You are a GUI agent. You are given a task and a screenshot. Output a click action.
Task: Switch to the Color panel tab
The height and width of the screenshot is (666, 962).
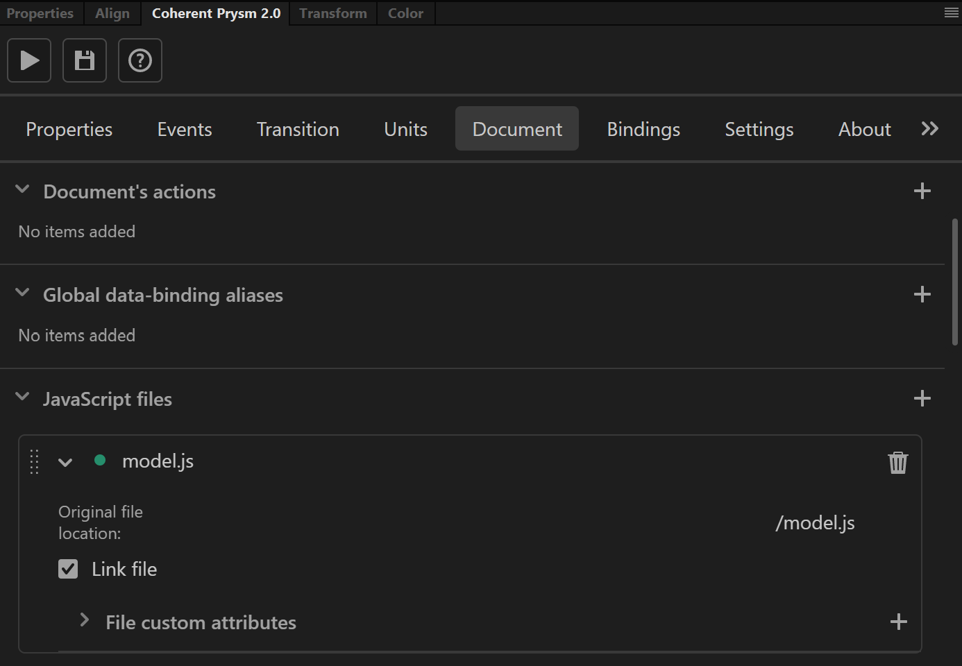(x=406, y=13)
